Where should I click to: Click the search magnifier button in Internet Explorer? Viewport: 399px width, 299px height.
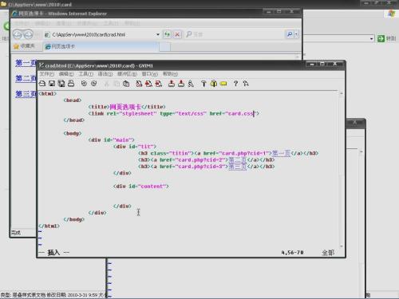pyautogui.click(x=290, y=34)
